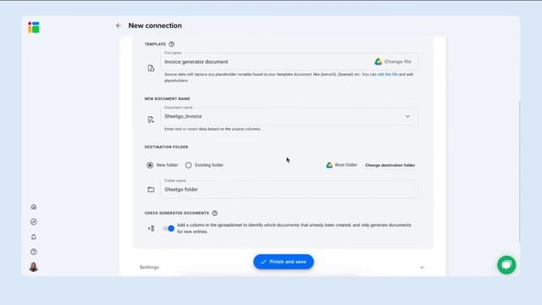Click the new document name icon
This screenshot has width=542, height=305.
(151, 119)
